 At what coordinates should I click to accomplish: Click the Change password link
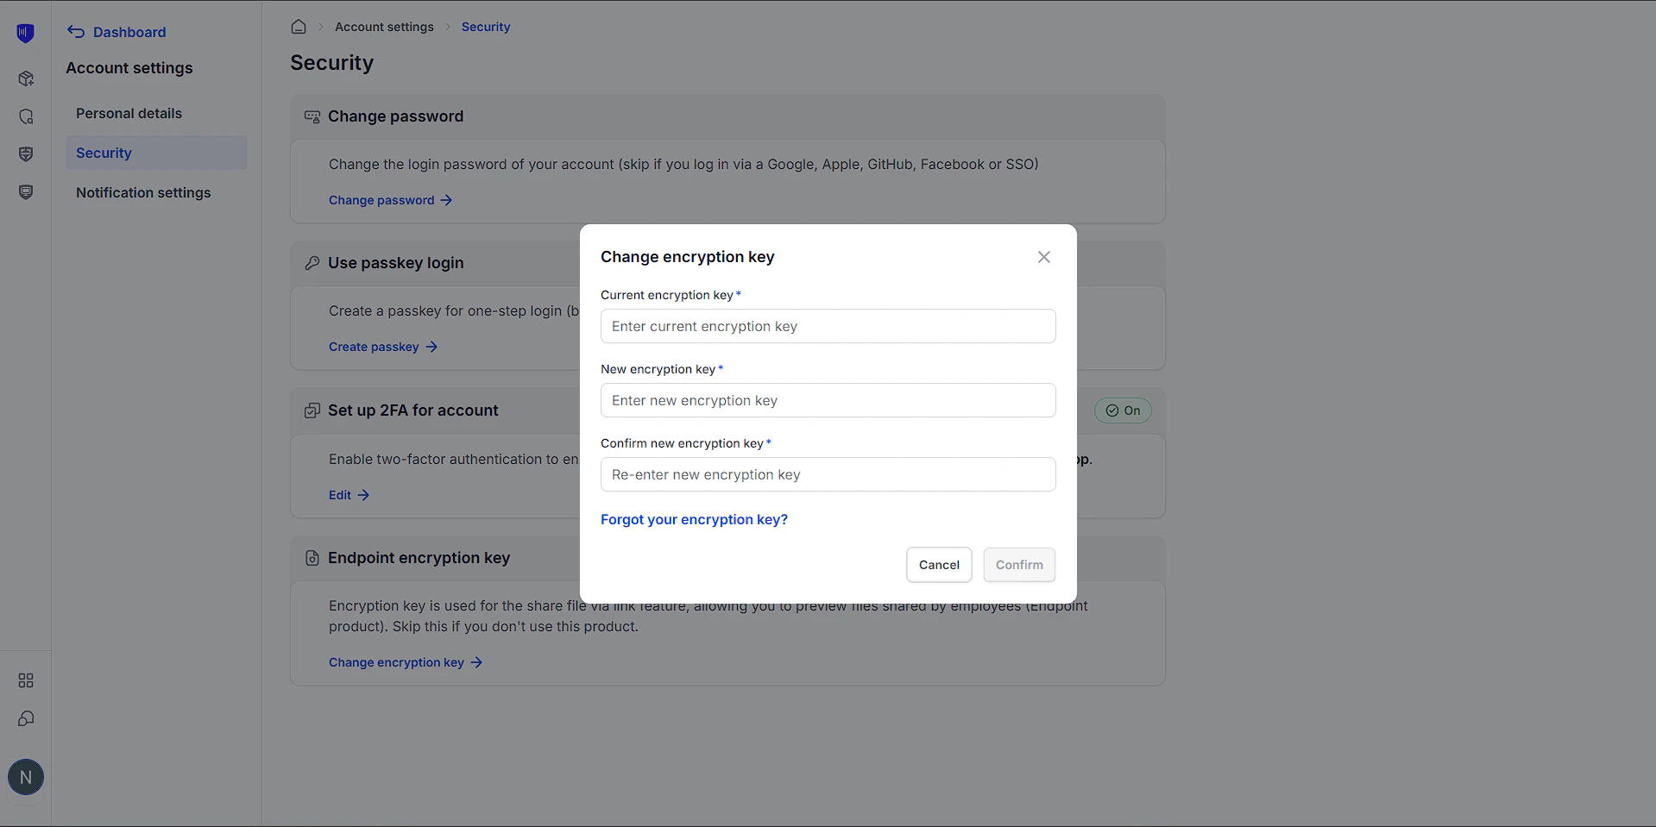(381, 200)
